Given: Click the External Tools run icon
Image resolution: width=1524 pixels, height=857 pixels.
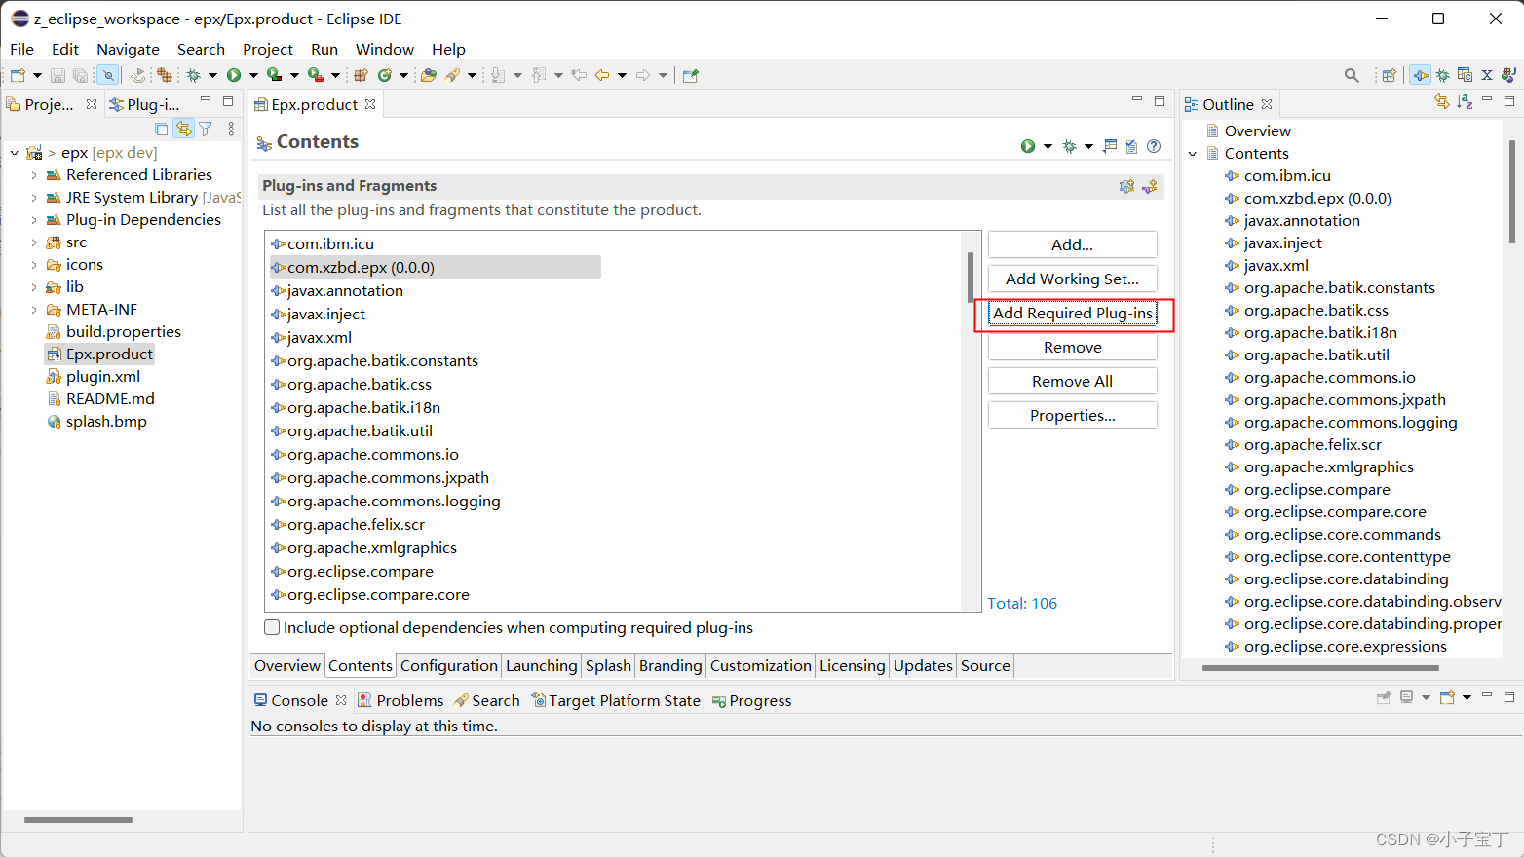Looking at the screenshot, I should (x=316, y=75).
